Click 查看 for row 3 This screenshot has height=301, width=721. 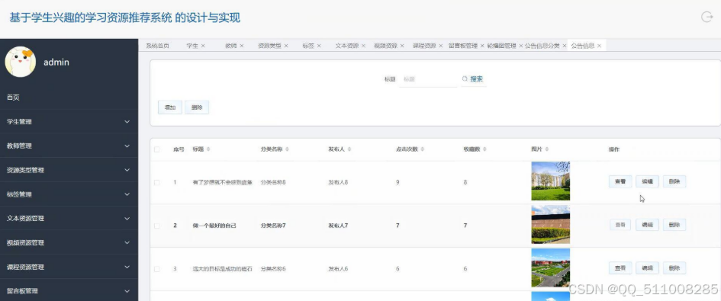coord(620,268)
